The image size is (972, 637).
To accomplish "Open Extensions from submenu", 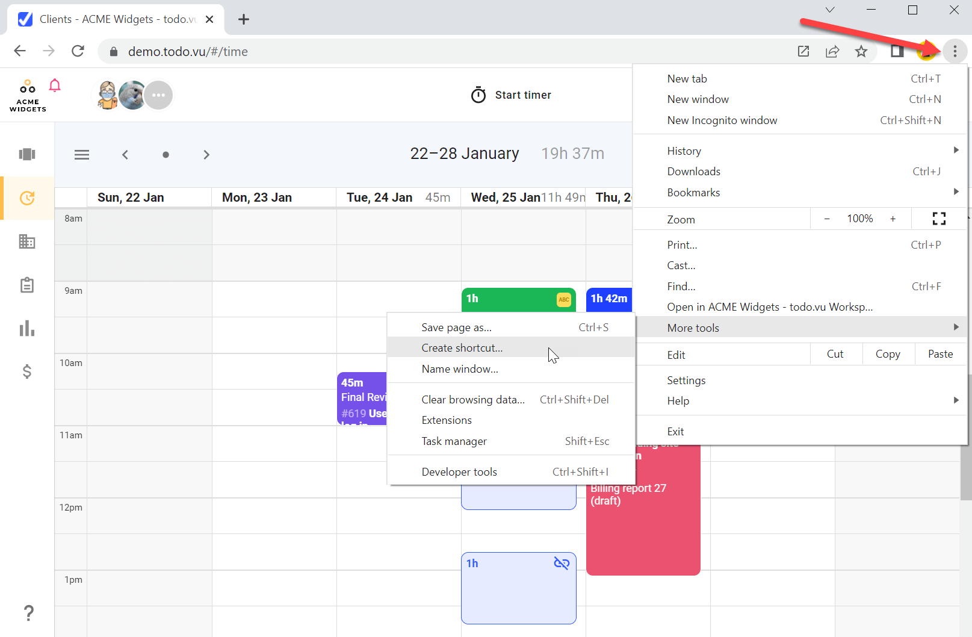I will pyautogui.click(x=510, y=420).
